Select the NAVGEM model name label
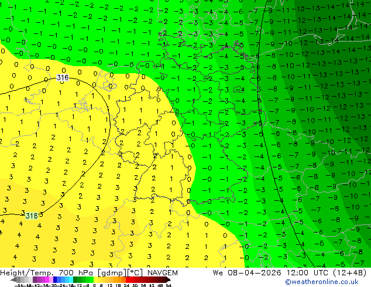 (x=163, y=273)
